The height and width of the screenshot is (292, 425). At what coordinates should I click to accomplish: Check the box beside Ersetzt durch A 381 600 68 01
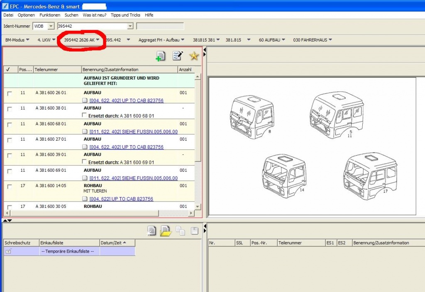point(84,115)
